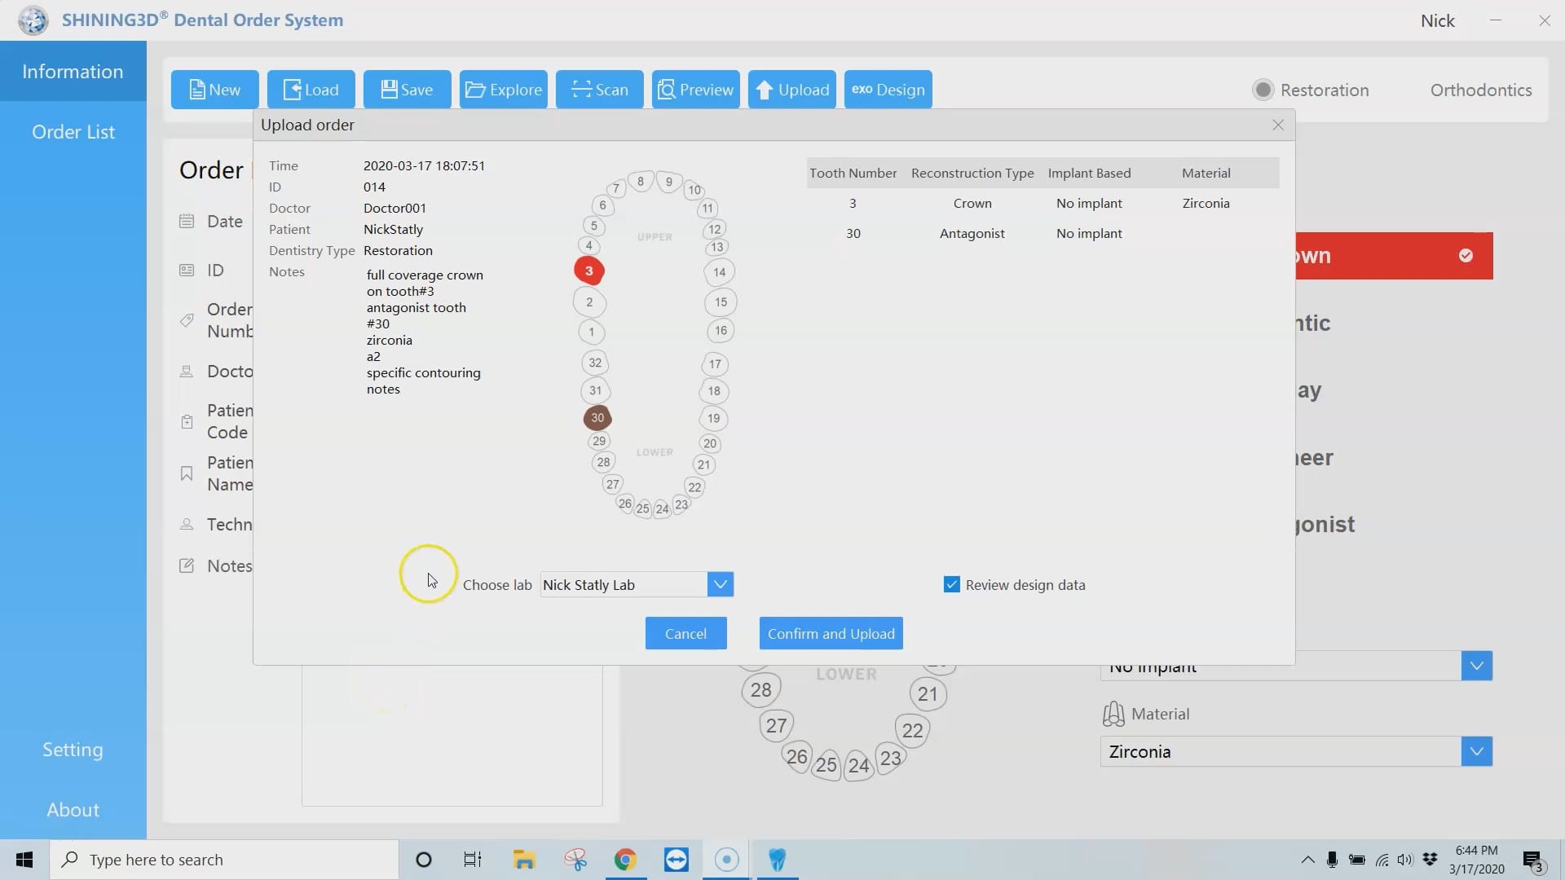The width and height of the screenshot is (1565, 880).
Task: Click tooth 21 in the background order chart
Action: [x=928, y=693]
